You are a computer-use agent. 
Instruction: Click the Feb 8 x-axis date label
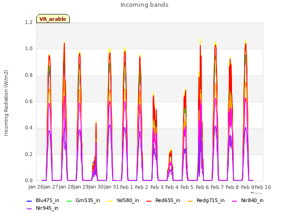pos(232,187)
